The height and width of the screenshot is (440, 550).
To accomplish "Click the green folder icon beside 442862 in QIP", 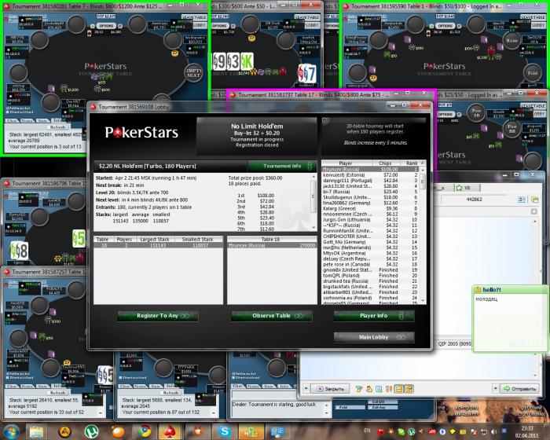I will 534,200.
